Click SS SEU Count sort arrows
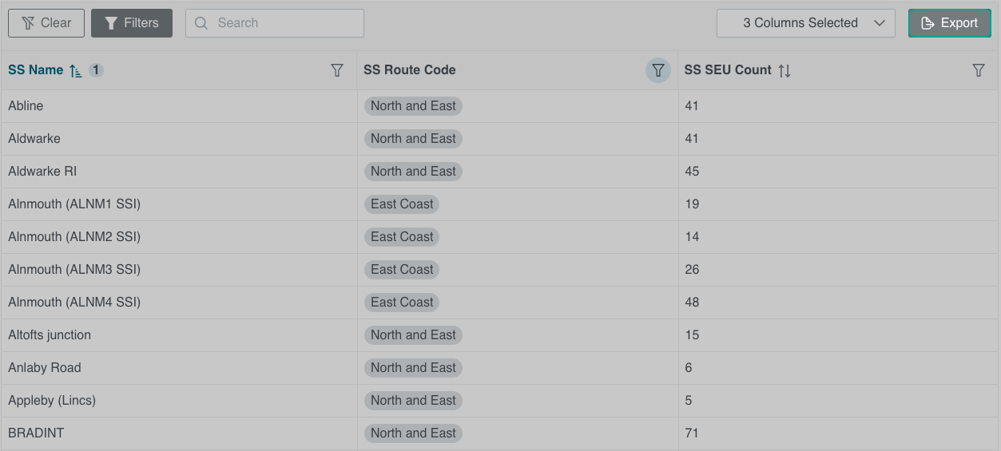 click(x=785, y=70)
